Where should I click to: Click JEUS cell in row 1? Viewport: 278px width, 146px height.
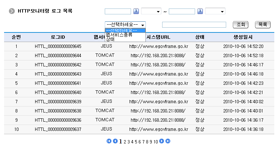coord(106,46)
